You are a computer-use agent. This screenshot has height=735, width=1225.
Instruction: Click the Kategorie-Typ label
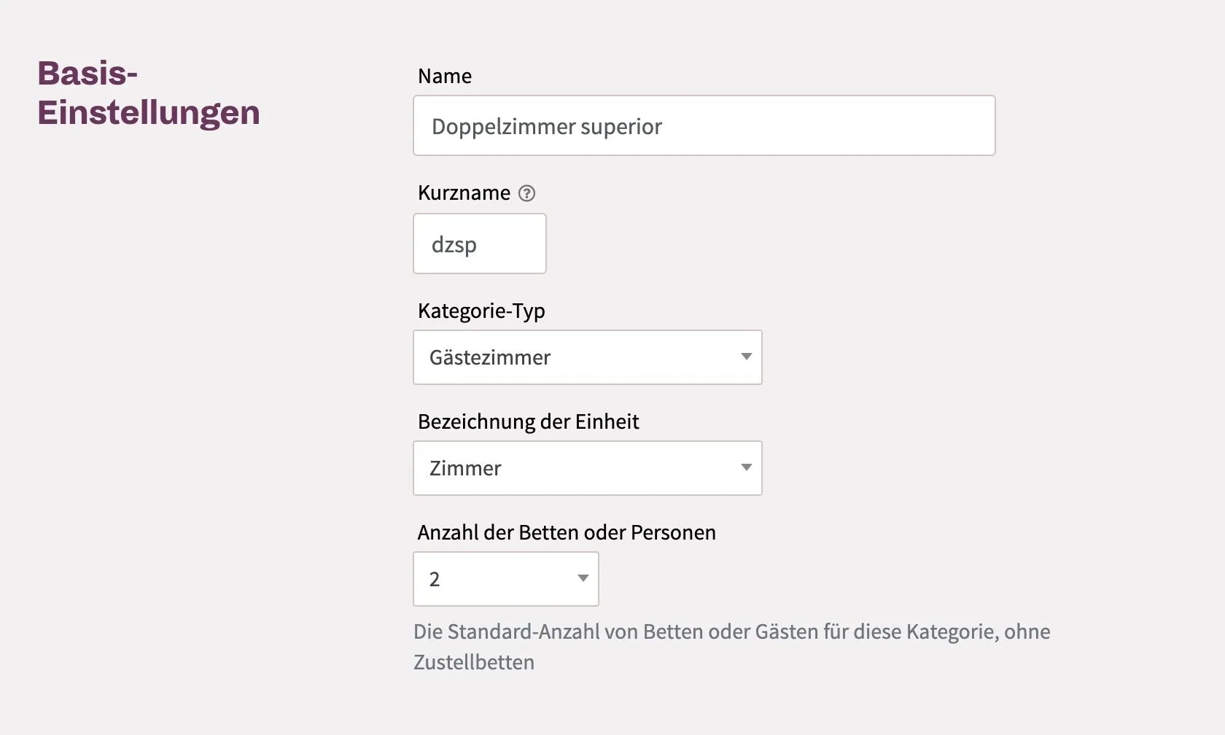click(481, 311)
